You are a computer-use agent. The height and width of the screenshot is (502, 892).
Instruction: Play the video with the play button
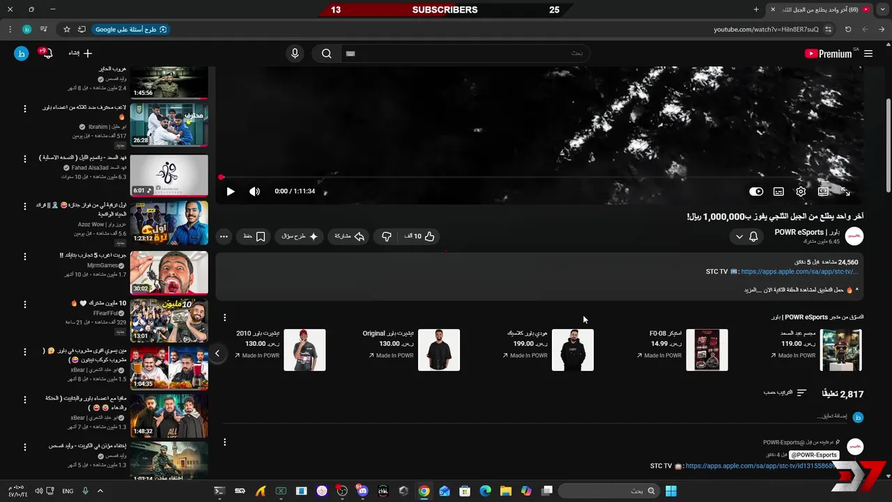(x=231, y=191)
